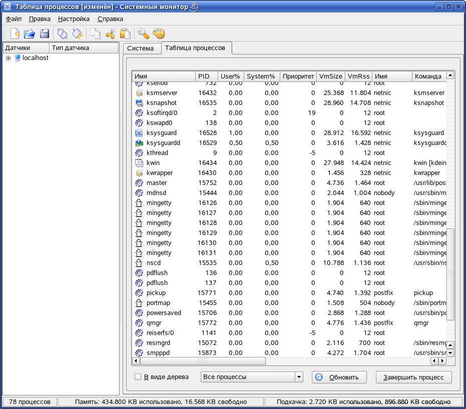
Task: Open the Справка menu
Action: [110, 19]
